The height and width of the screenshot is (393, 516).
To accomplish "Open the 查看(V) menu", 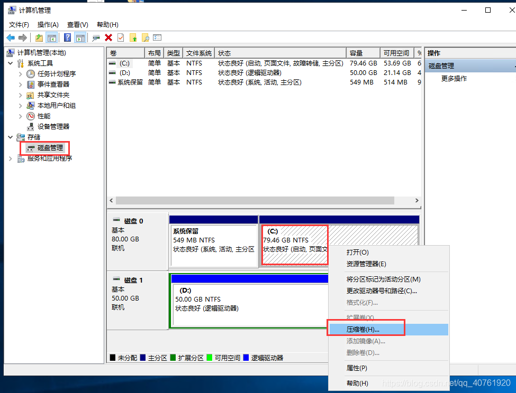I will click(x=78, y=25).
